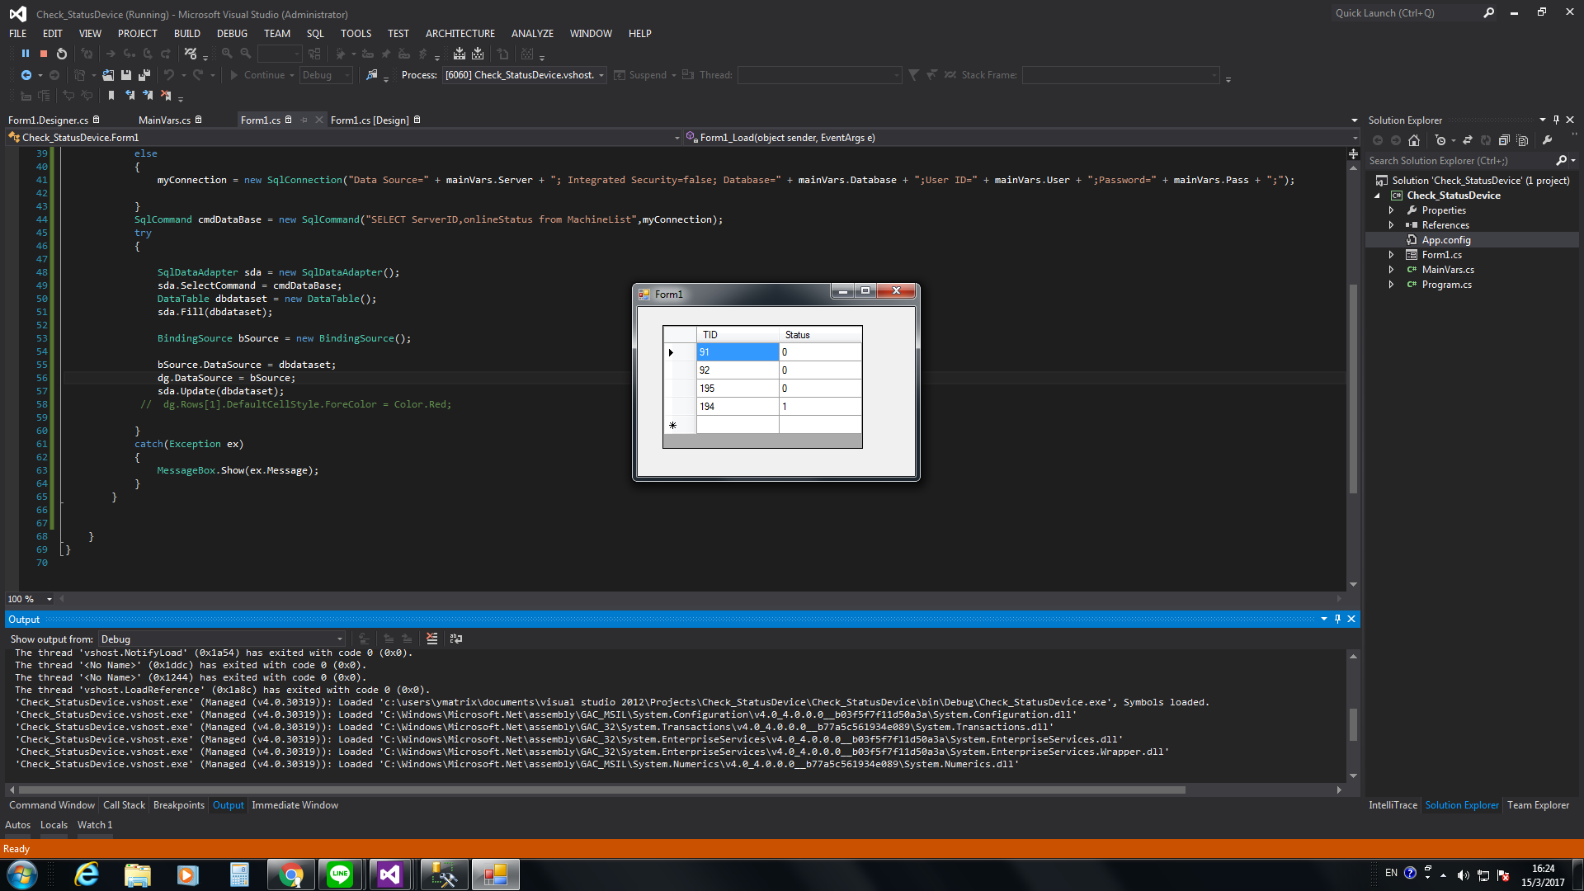The width and height of the screenshot is (1584, 891).
Task: Toggle a bookmark with the bookmark icon
Action: (111, 96)
